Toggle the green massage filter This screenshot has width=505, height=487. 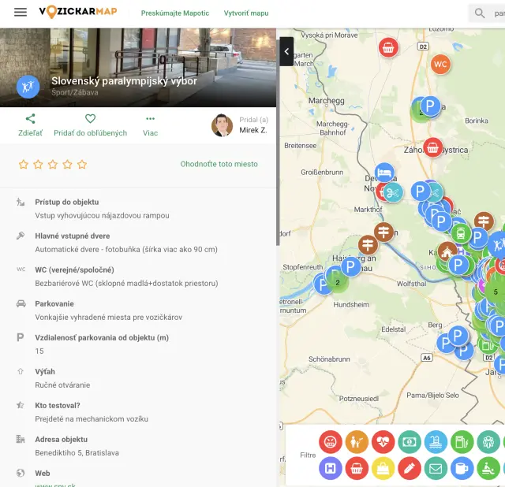(488, 468)
